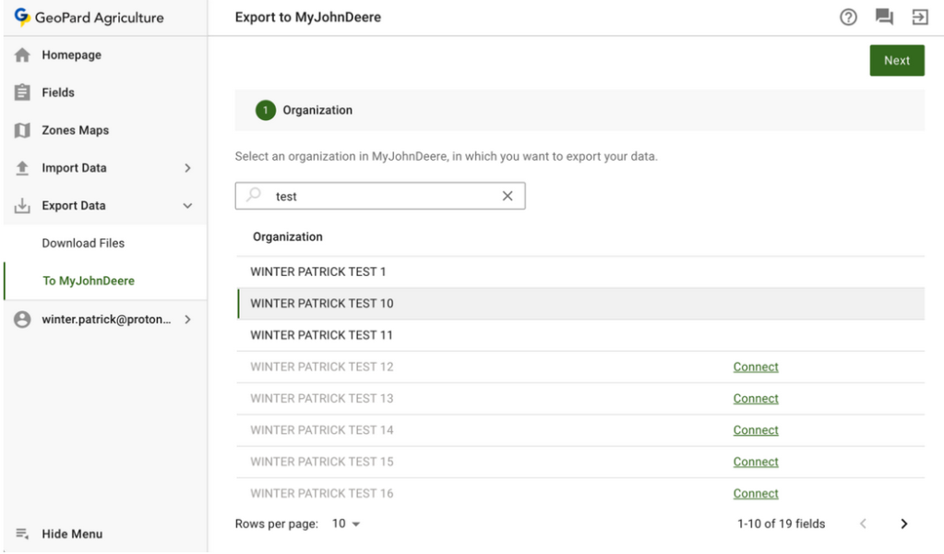Select Download Files in sidebar

tap(83, 243)
